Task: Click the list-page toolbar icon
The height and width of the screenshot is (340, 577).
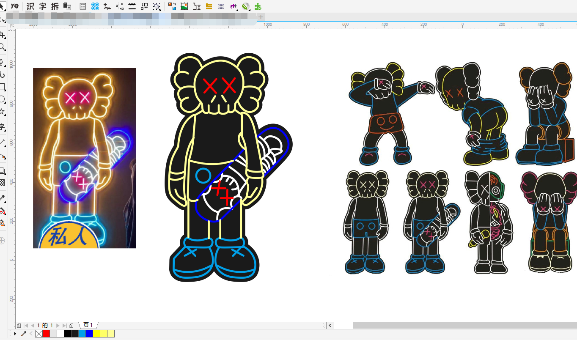Action: click(x=83, y=6)
